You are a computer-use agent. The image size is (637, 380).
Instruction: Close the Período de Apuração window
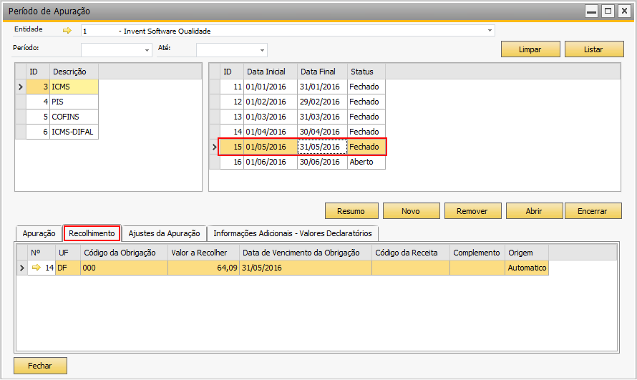pyautogui.click(x=624, y=11)
